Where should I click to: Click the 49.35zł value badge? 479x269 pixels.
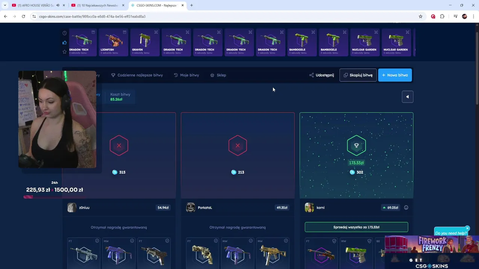282,208
